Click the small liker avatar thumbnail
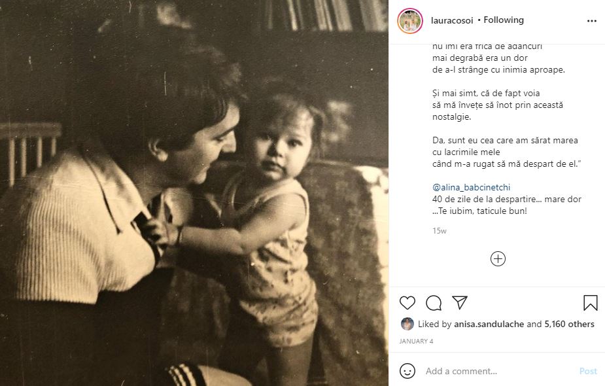Viewport: 605px width, 386px height. (x=407, y=324)
